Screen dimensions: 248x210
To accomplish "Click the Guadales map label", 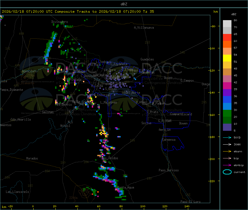I will 147,59.
